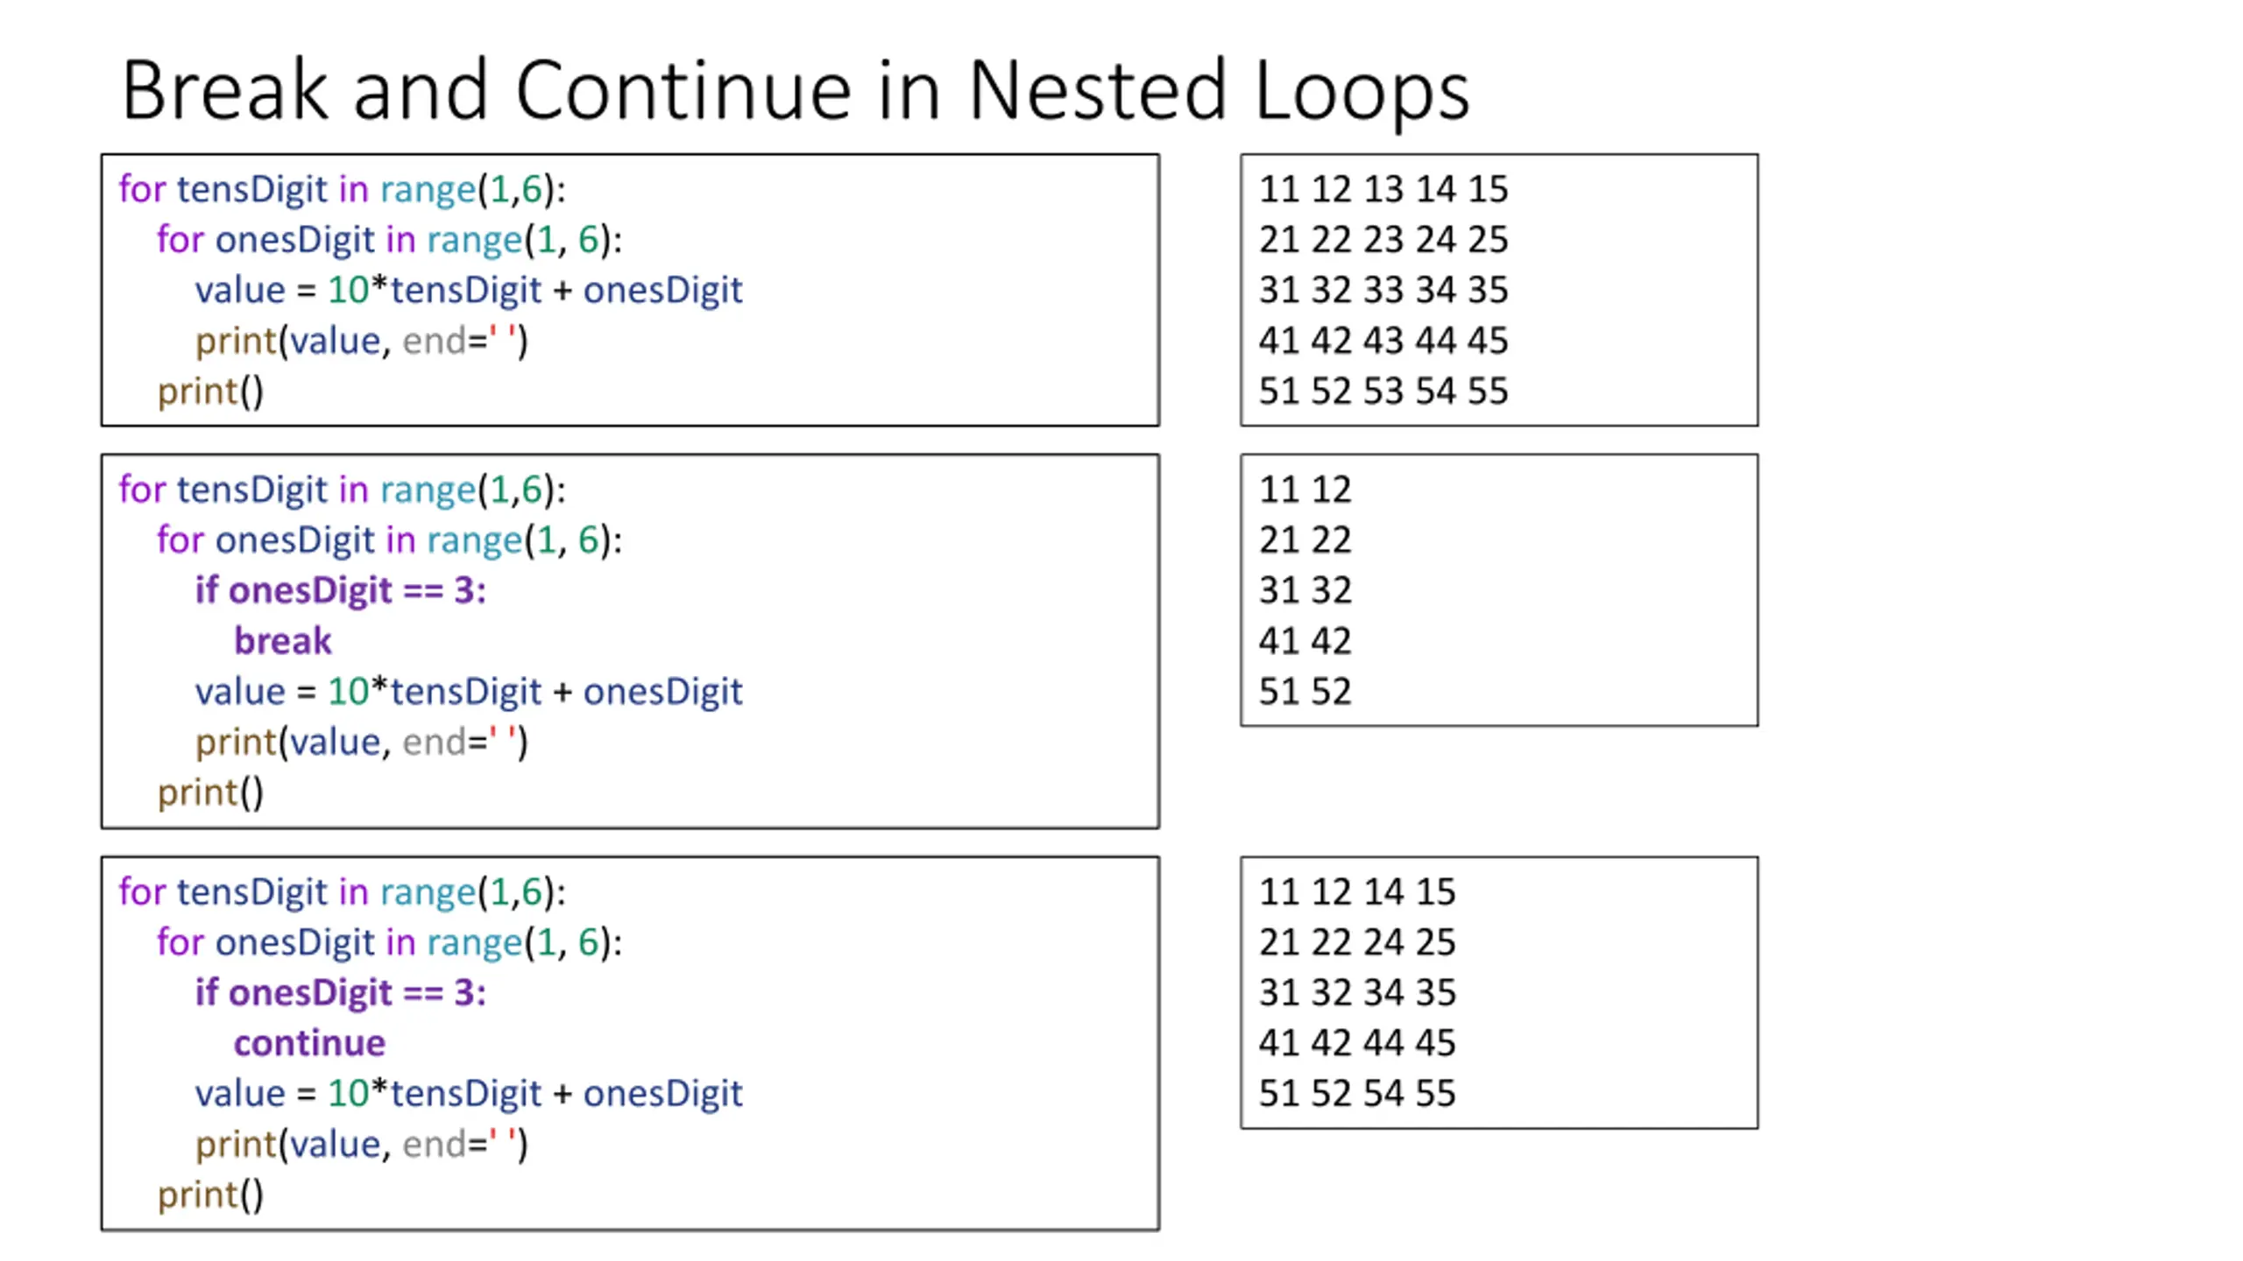The height and width of the screenshot is (1261, 2243).
Task: Click 'print()' at the bottom of third code box
Action: 210,1195
